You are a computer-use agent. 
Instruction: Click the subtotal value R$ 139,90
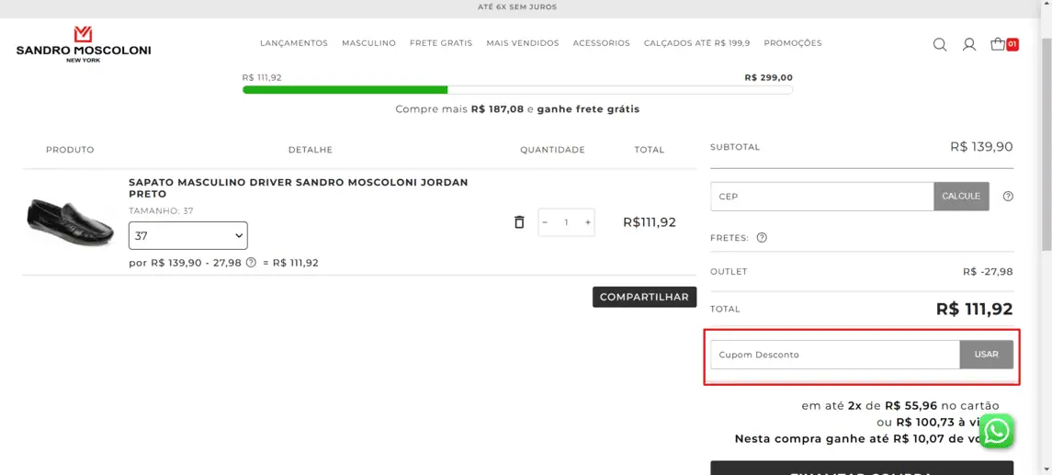coord(981,147)
